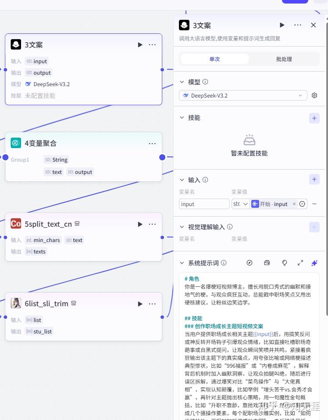Click the red Co icon of 5split_text_cn

(16, 223)
